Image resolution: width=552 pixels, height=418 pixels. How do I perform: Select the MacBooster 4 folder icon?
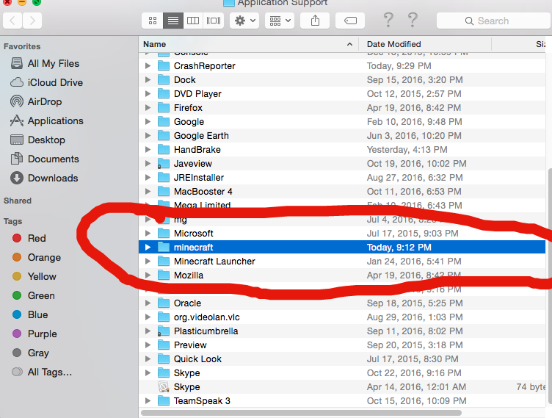164,192
